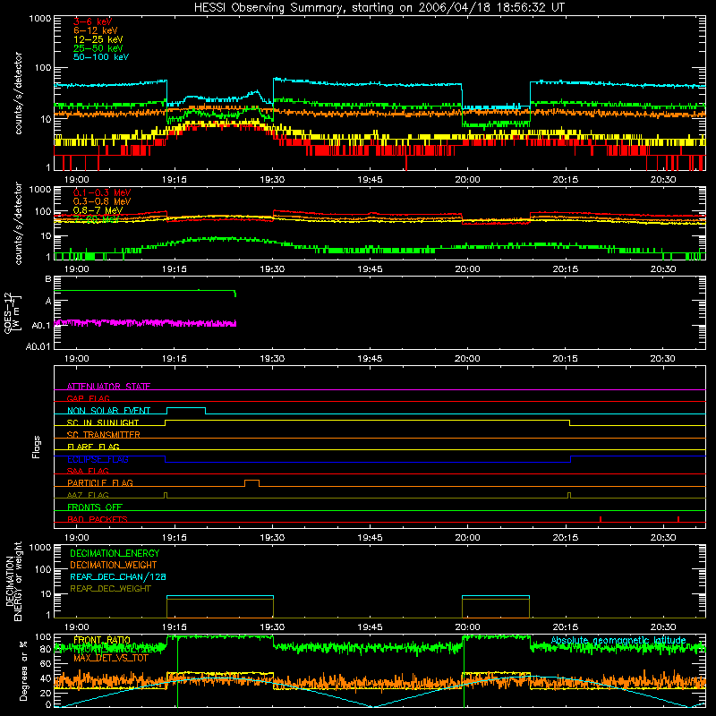The height and width of the screenshot is (716, 716).
Task: Click the AAZ_FLAG spike near 20:15
Action: coord(569,495)
